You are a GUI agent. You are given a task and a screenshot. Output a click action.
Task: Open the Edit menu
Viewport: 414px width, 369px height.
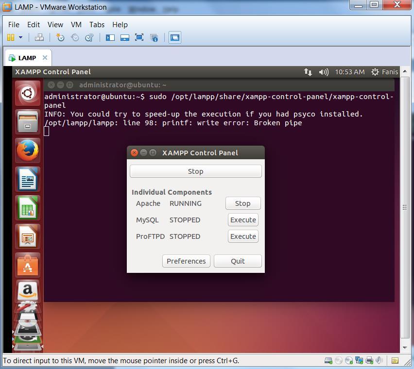pos(34,25)
